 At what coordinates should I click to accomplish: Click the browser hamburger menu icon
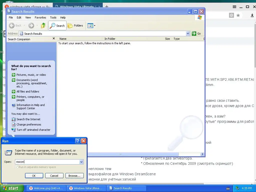tap(234, 7)
